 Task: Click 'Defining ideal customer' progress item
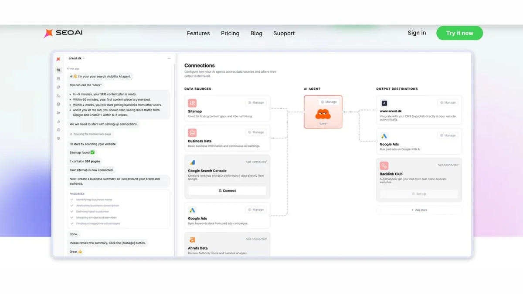(x=92, y=212)
